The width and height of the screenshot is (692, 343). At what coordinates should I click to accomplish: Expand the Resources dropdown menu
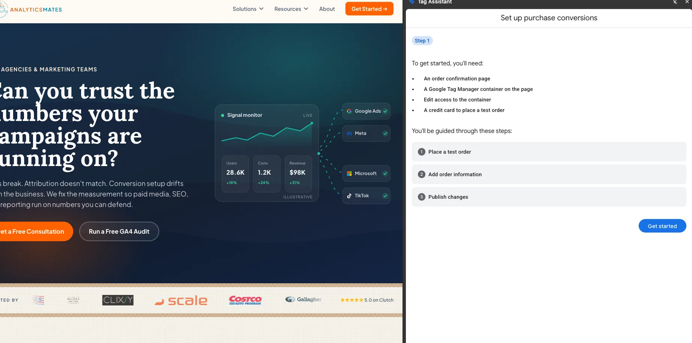(x=291, y=9)
